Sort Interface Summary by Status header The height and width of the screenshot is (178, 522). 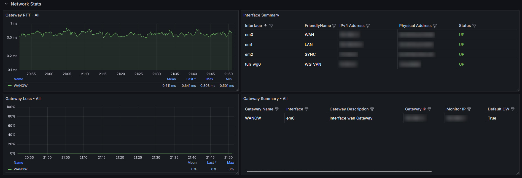click(x=465, y=26)
